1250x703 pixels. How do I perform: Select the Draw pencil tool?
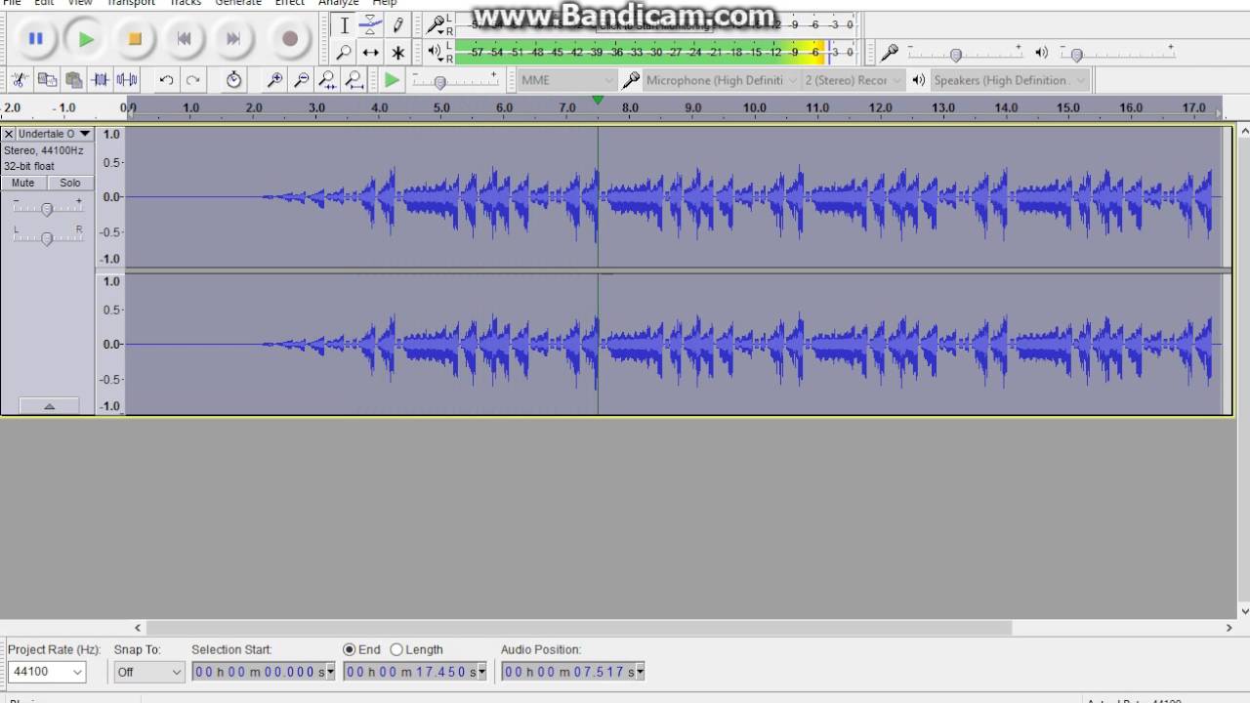pos(397,26)
